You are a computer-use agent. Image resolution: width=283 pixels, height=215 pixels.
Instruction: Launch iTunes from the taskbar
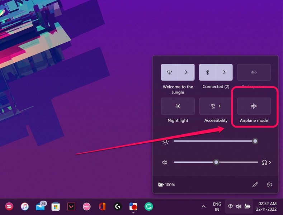[25, 206]
